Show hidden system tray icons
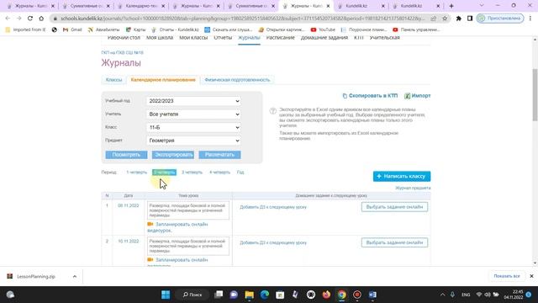This screenshot has width=538, height=303. pos(442,295)
